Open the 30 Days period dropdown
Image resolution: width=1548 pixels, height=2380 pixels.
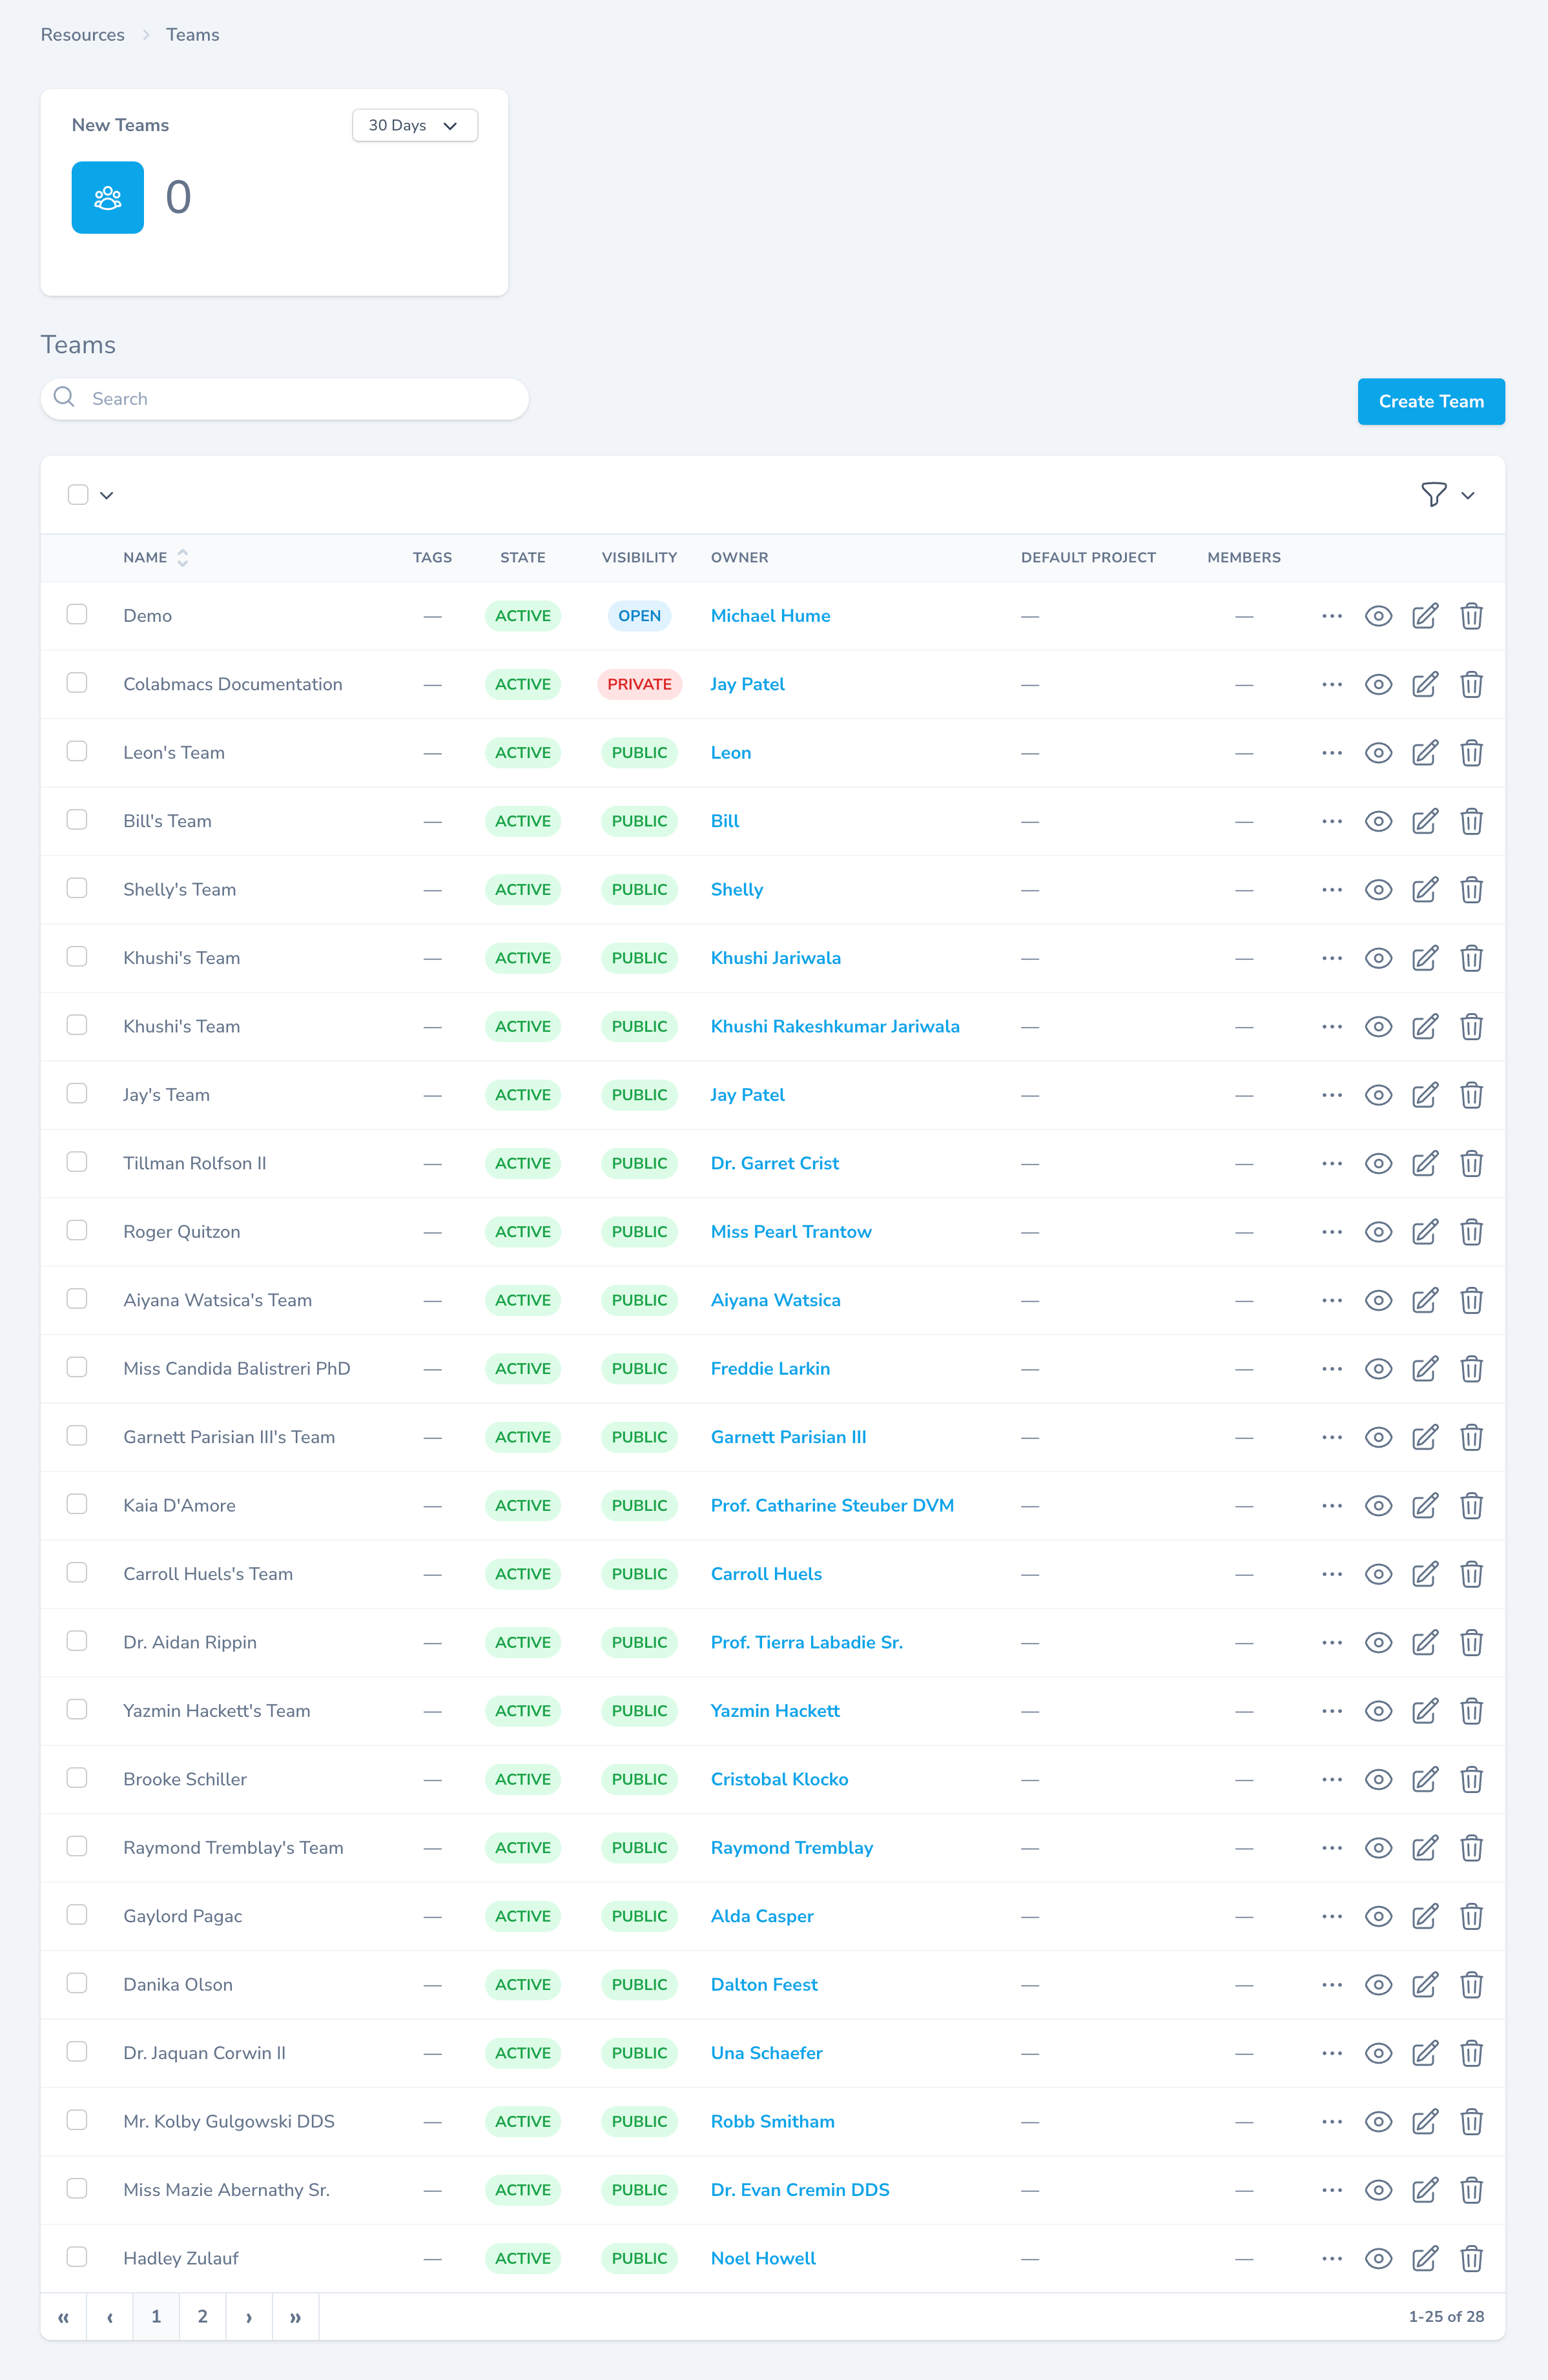tap(414, 126)
